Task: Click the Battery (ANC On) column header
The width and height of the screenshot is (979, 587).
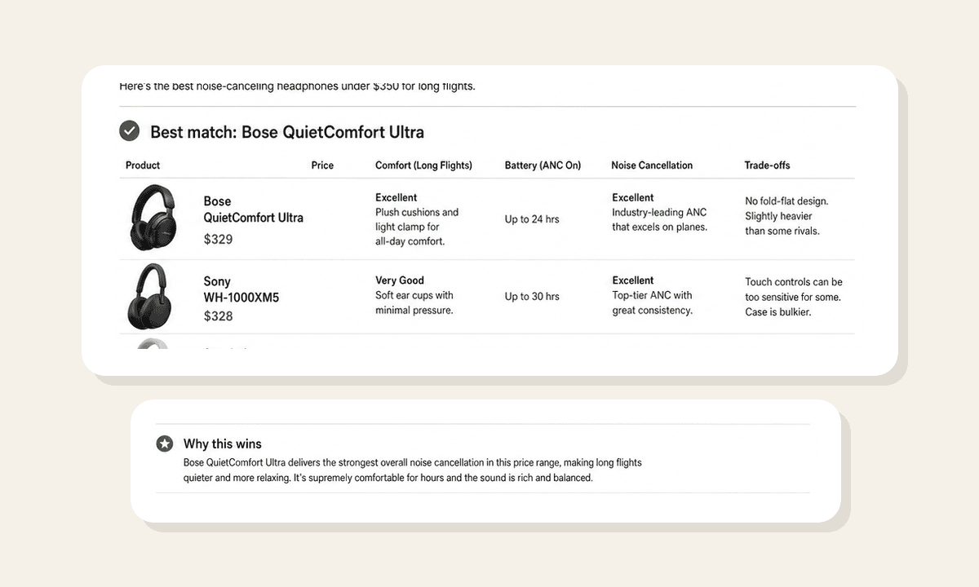Action: pos(543,165)
